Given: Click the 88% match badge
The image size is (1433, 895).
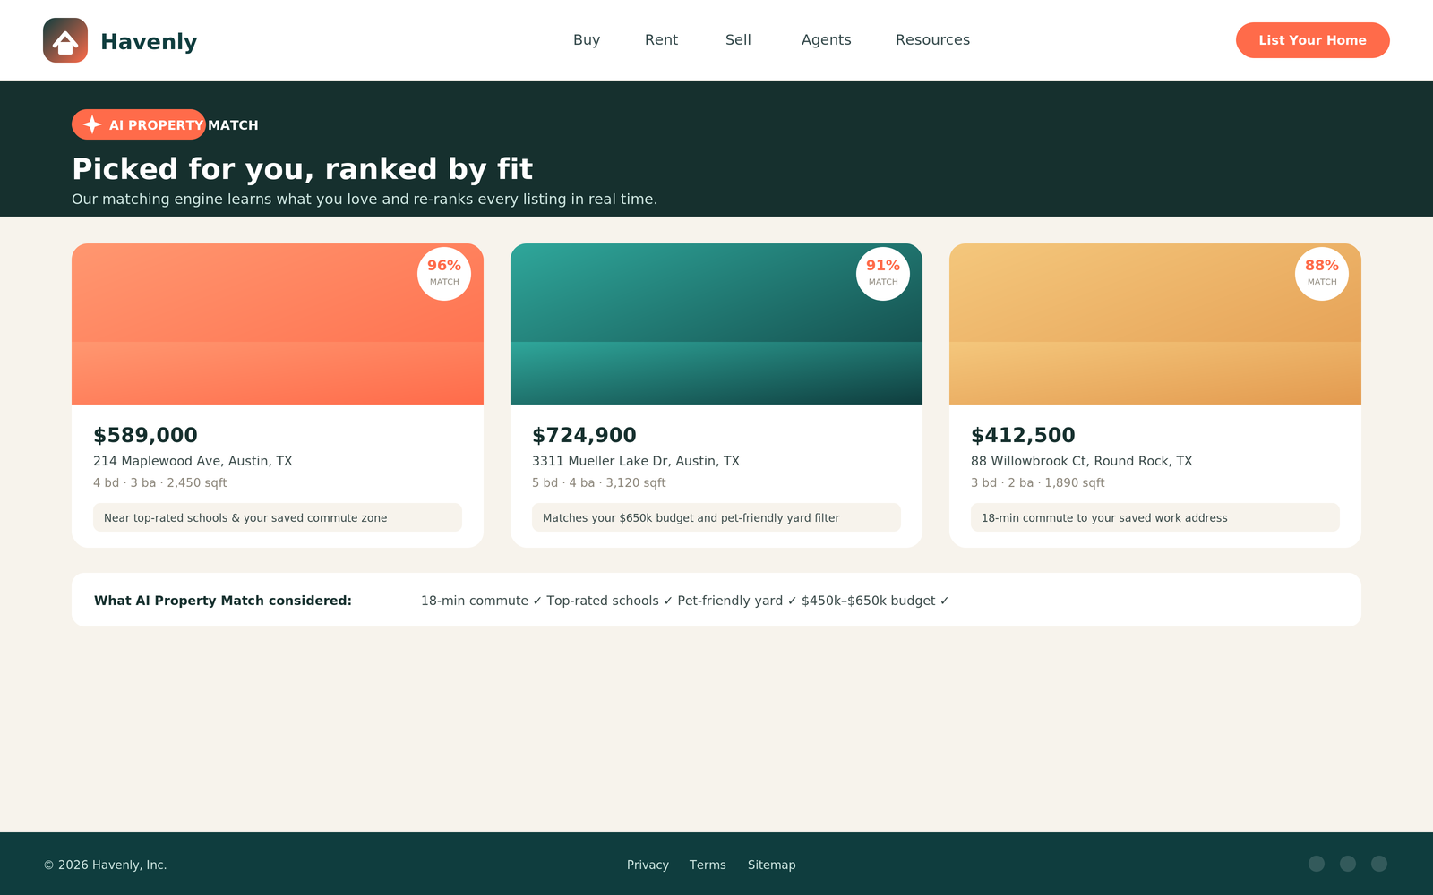Looking at the screenshot, I should [x=1322, y=274].
